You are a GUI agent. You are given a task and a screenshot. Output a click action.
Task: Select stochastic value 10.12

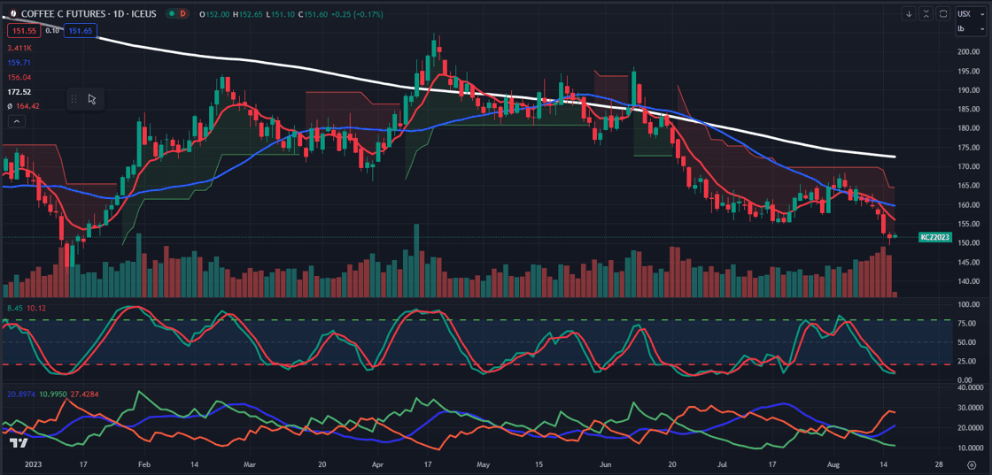pyautogui.click(x=35, y=308)
